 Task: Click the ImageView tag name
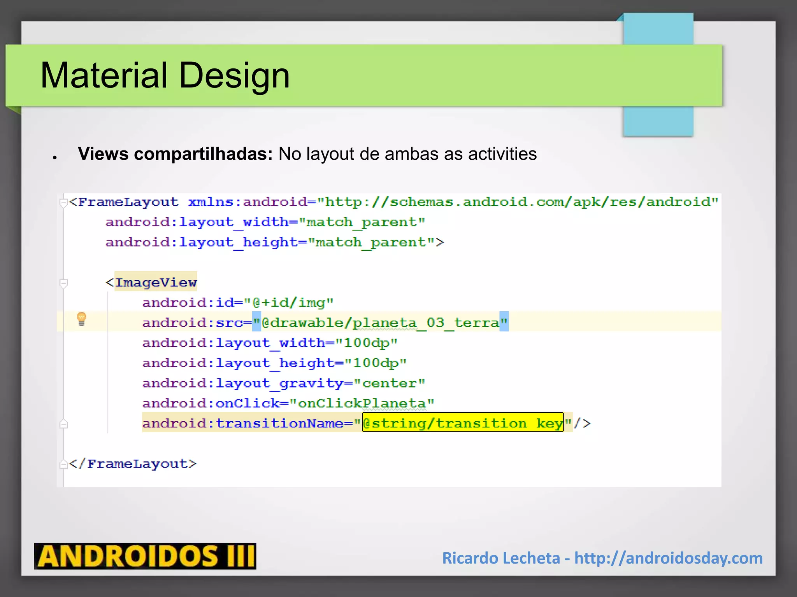click(156, 283)
